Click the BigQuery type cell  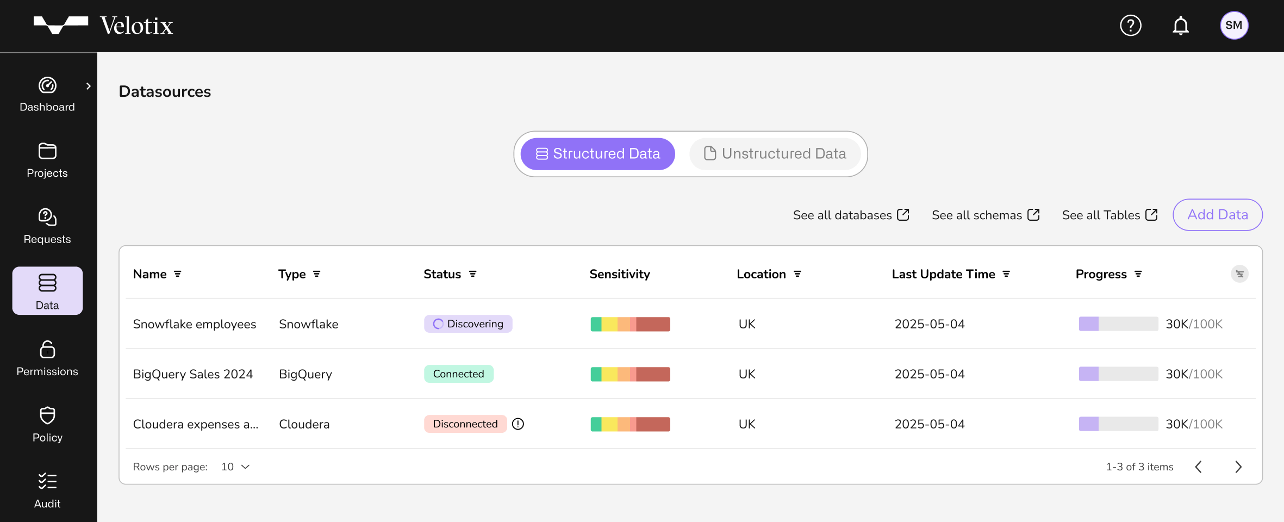(306, 374)
